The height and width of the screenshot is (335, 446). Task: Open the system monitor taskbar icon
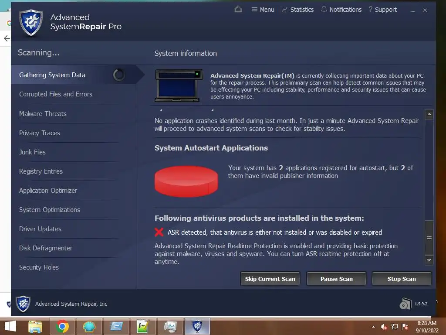(170, 326)
